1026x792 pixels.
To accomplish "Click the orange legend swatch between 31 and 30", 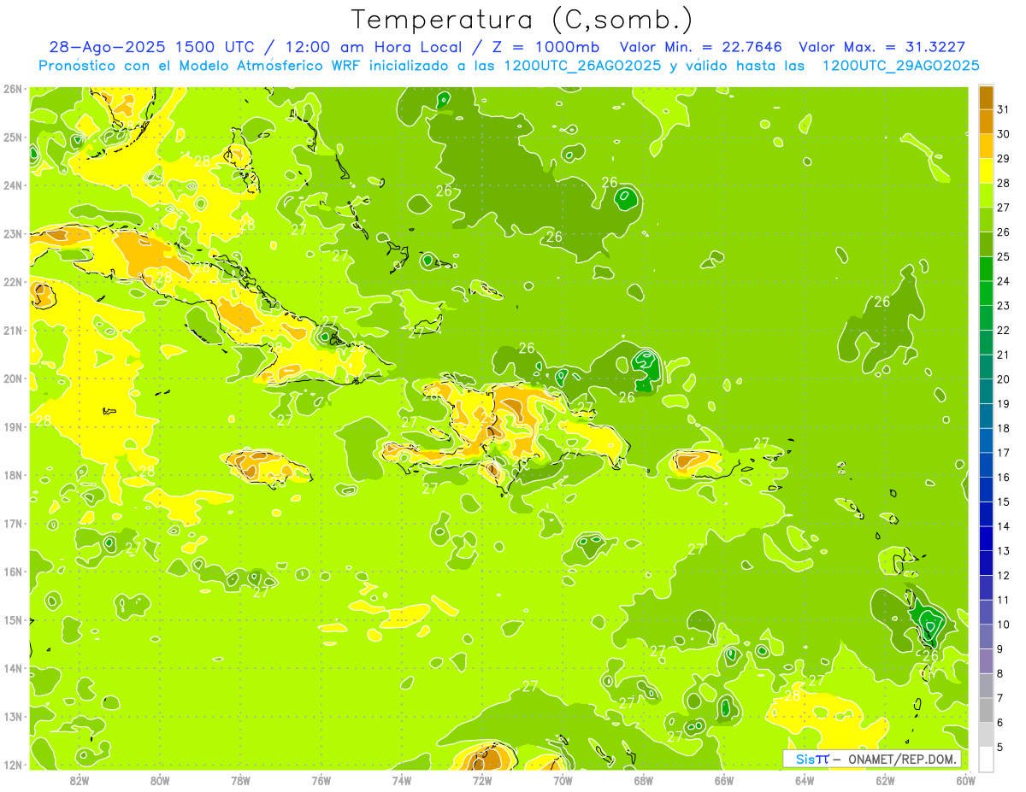I will tap(986, 121).
